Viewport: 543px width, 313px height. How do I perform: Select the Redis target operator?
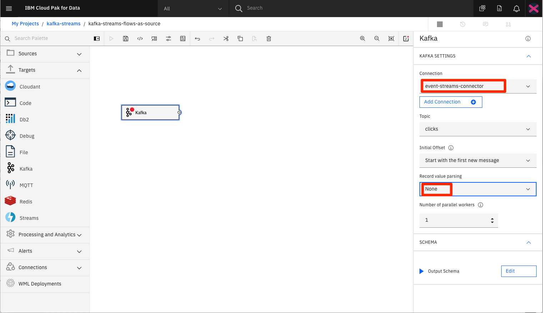click(45, 202)
